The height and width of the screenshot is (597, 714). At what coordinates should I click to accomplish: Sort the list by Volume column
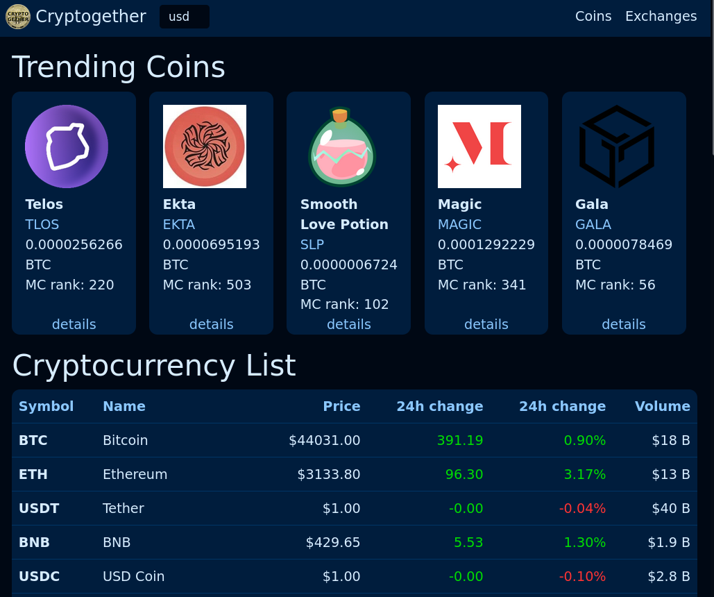coord(662,406)
